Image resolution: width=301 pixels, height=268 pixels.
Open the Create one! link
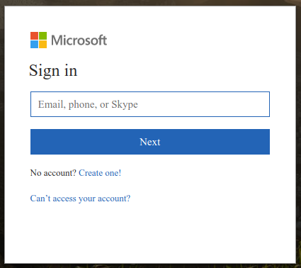[x=100, y=173]
